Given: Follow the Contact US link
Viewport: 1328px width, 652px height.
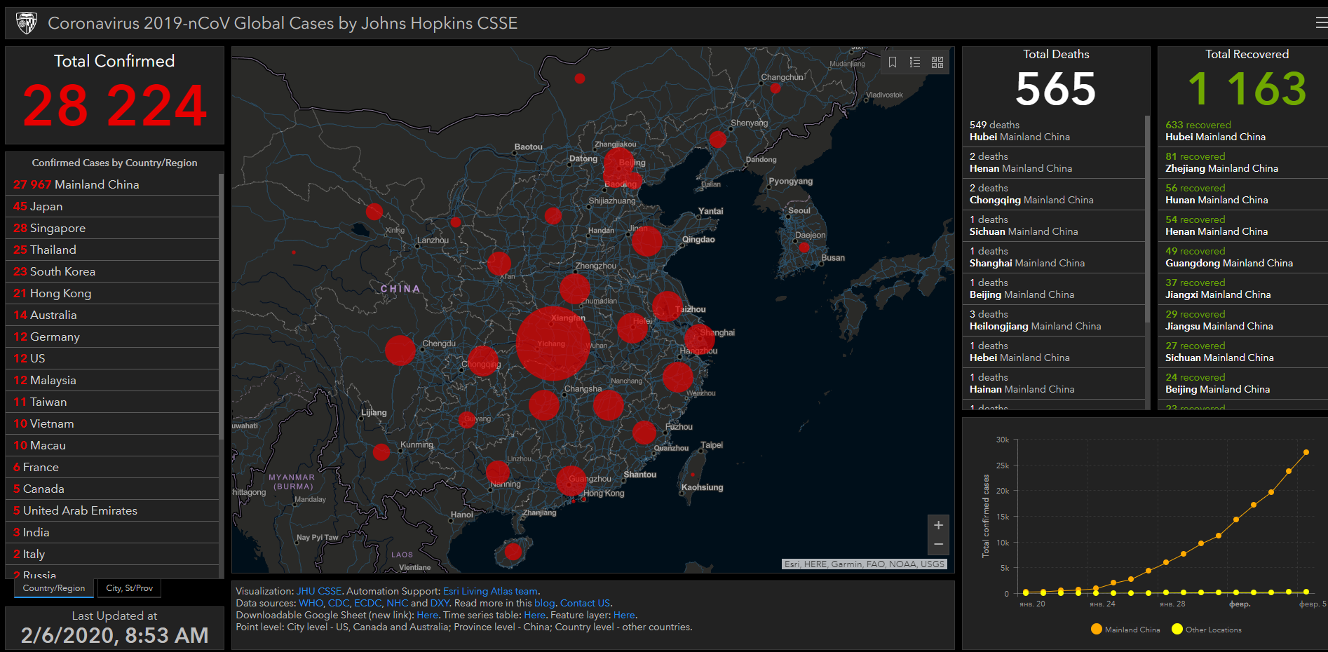Looking at the screenshot, I should point(585,603).
